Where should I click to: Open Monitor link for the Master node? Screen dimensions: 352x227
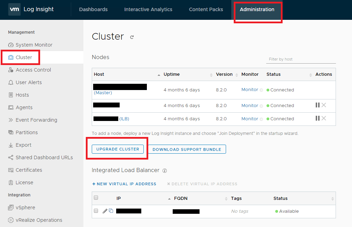[249, 90]
